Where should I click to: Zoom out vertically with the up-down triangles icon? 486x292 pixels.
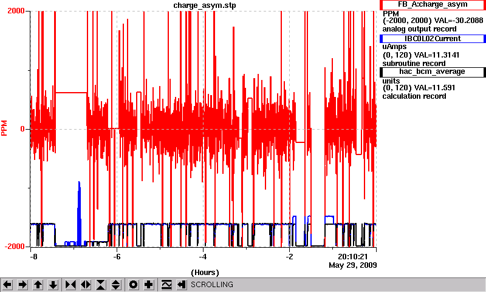coord(116,284)
